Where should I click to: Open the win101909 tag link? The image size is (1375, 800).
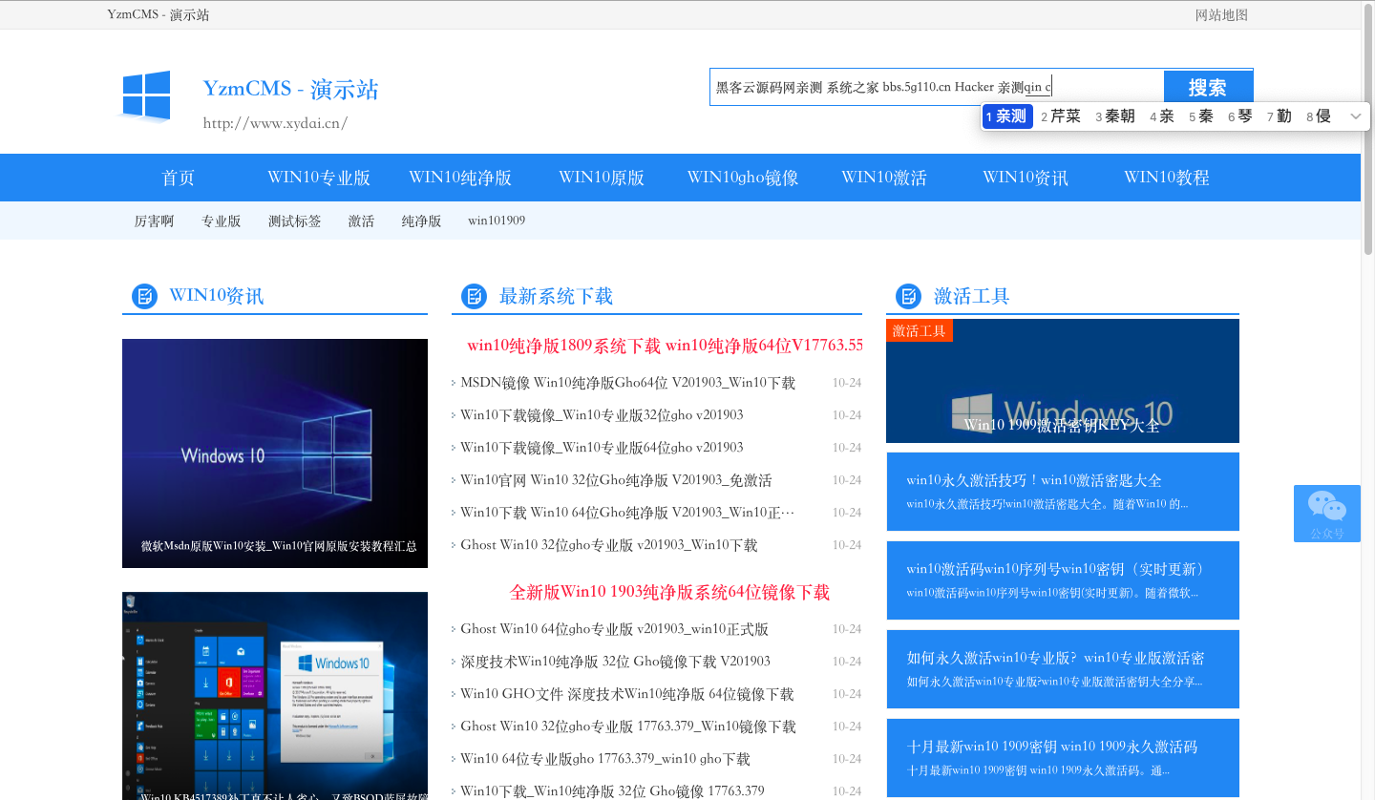pos(496,221)
